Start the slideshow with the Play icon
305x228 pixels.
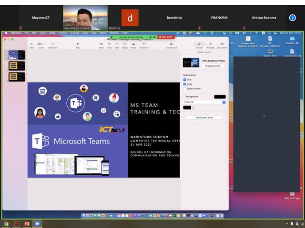point(78,44)
